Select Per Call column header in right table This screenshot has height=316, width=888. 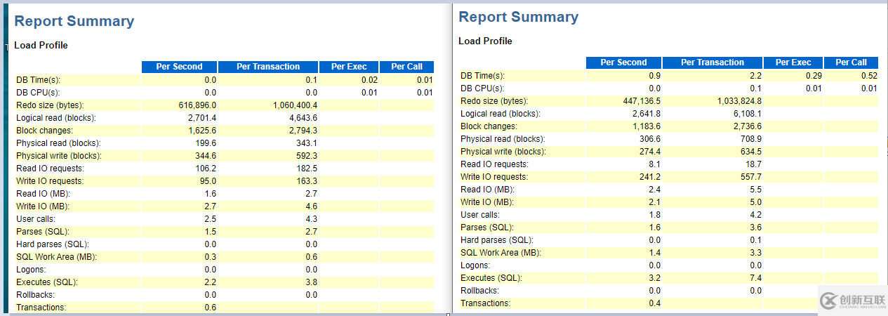click(851, 62)
